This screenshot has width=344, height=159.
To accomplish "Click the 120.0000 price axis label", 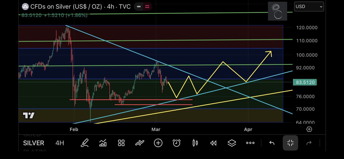I will (x=307, y=28).
